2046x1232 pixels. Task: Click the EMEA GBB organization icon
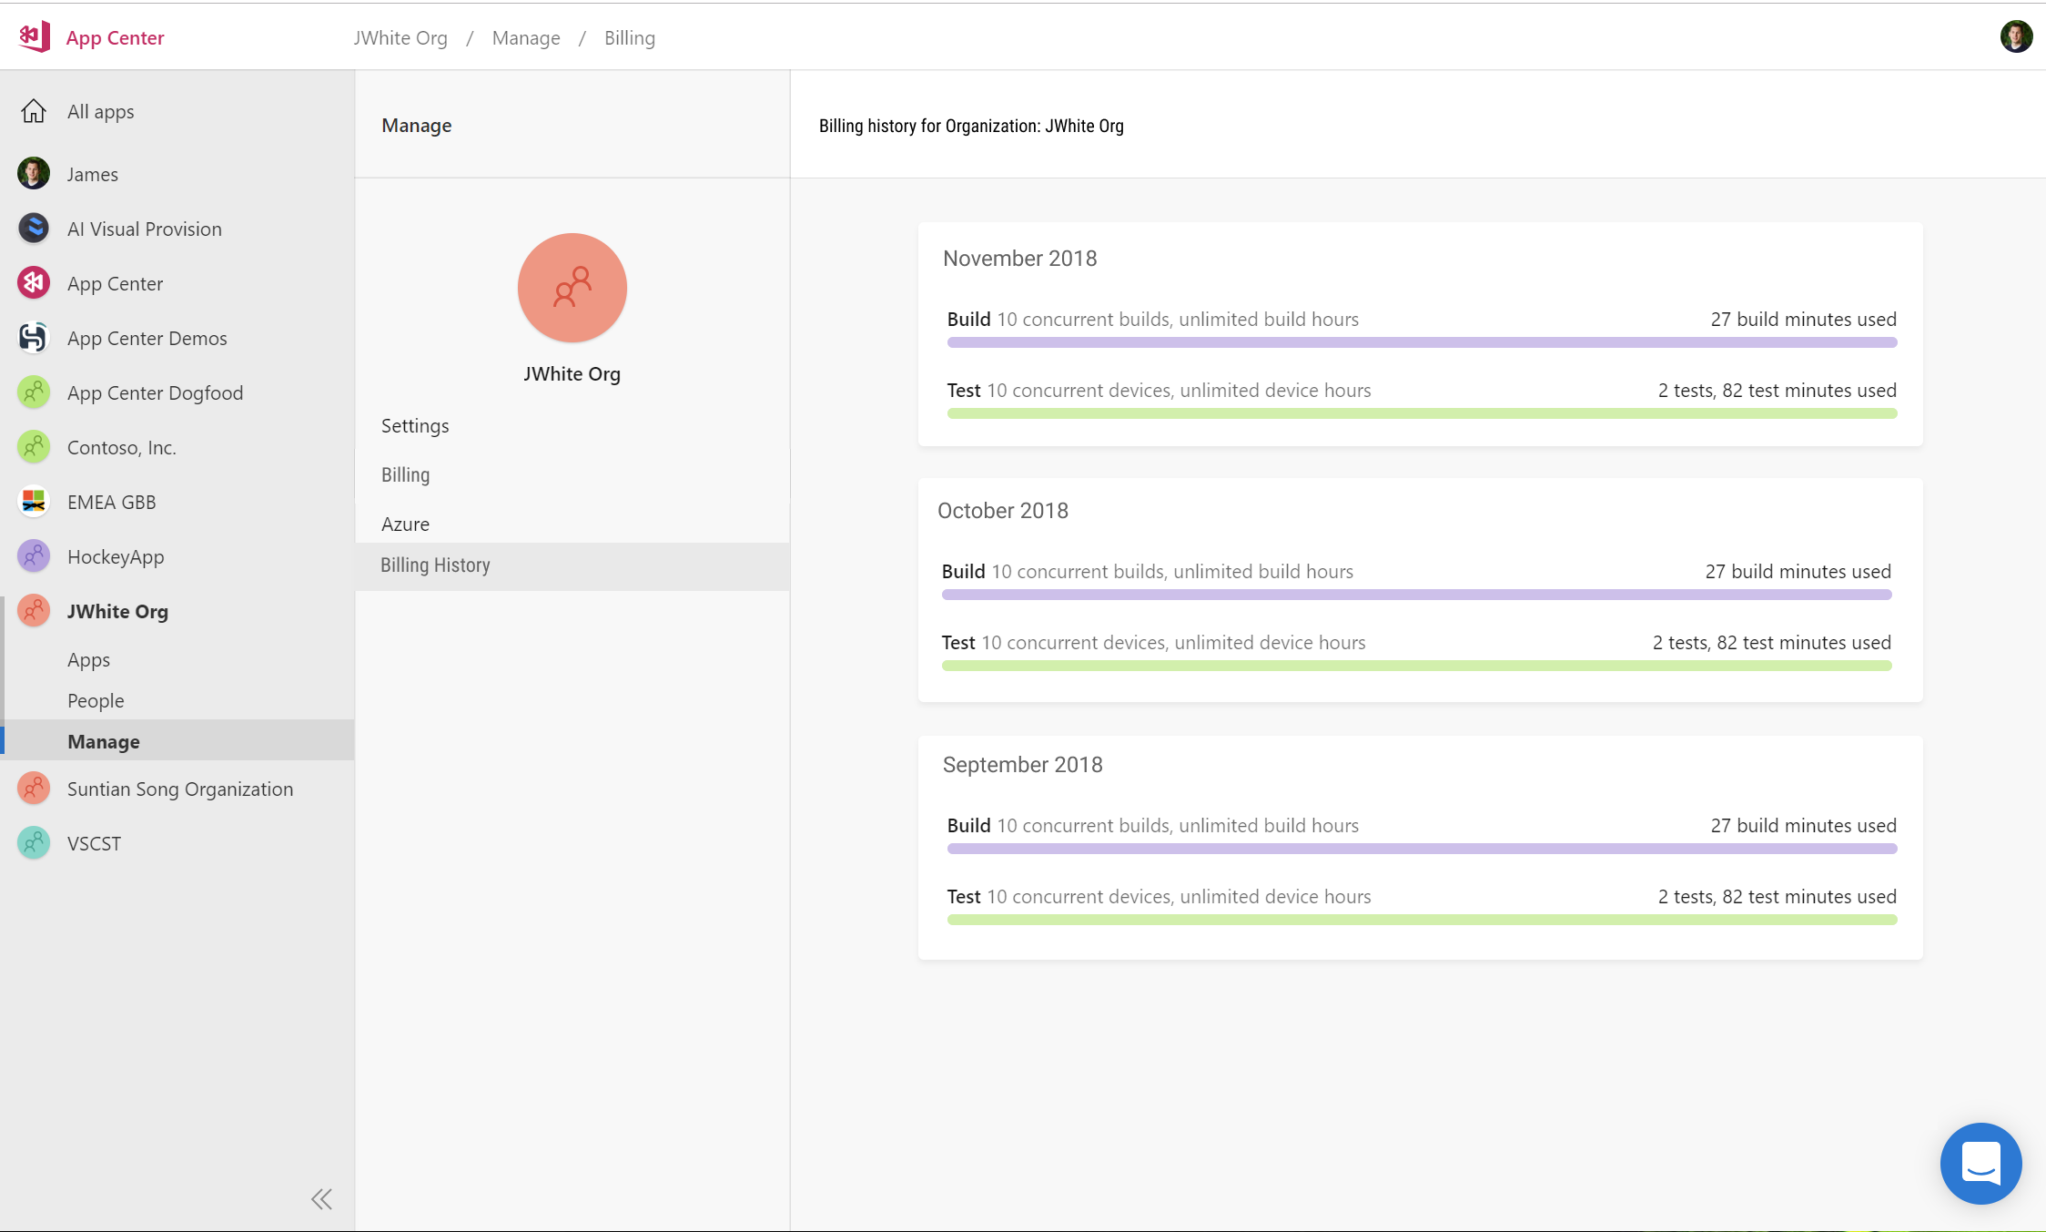tap(34, 501)
